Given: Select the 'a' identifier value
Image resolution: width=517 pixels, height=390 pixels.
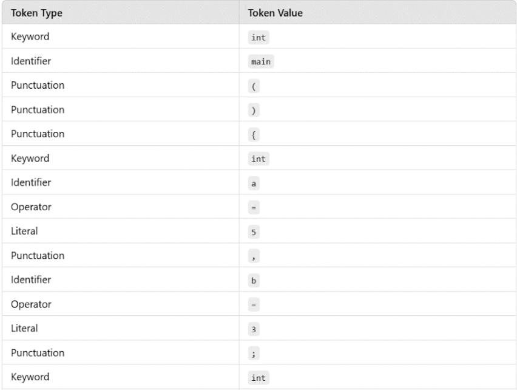Looking at the screenshot, I should [254, 183].
